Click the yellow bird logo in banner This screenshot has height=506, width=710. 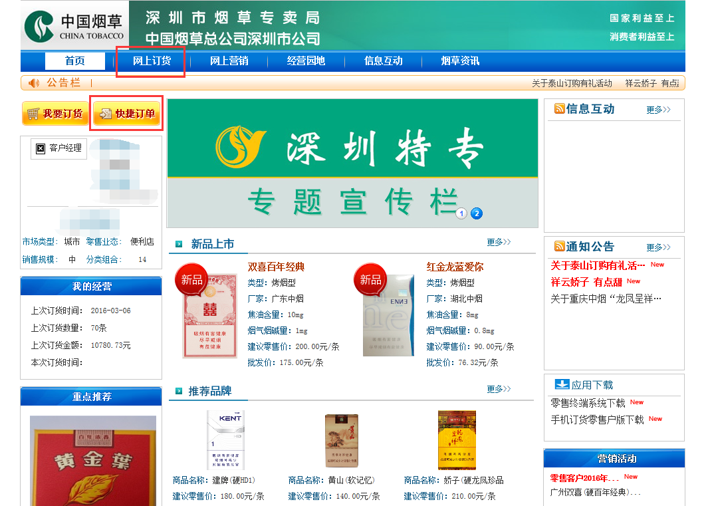click(x=240, y=147)
